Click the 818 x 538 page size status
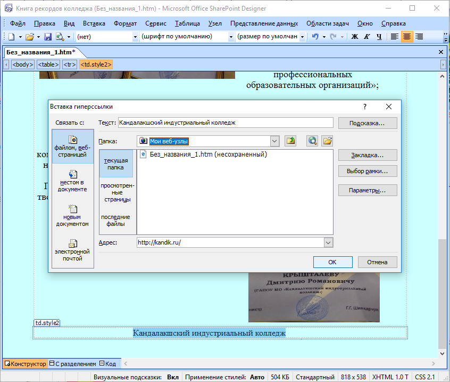Viewport: 450px width, 382px height. pyautogui.click(x=353, y=377)
